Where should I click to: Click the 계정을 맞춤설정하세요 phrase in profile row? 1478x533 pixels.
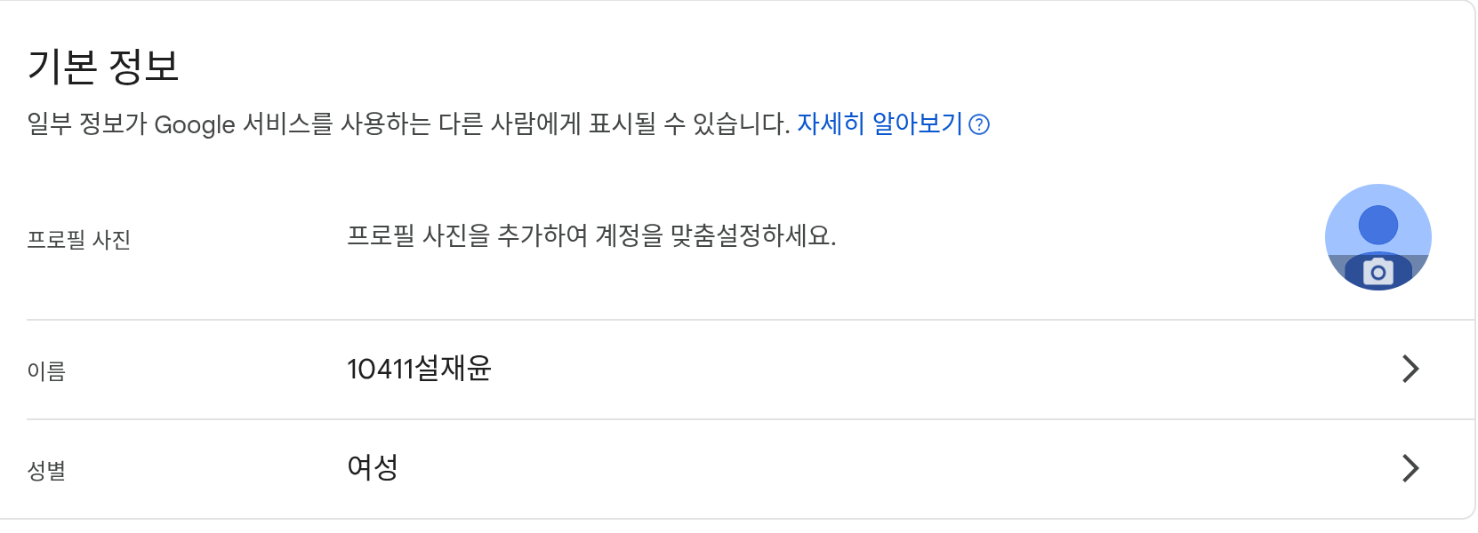(x=715, y=236)
